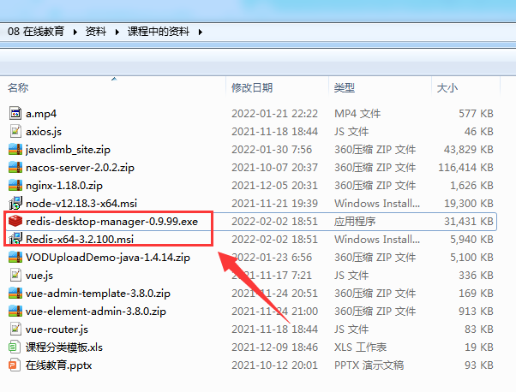Select file name 在线教育.pptx
The image size is (516, 392).
tap(58, 365)
